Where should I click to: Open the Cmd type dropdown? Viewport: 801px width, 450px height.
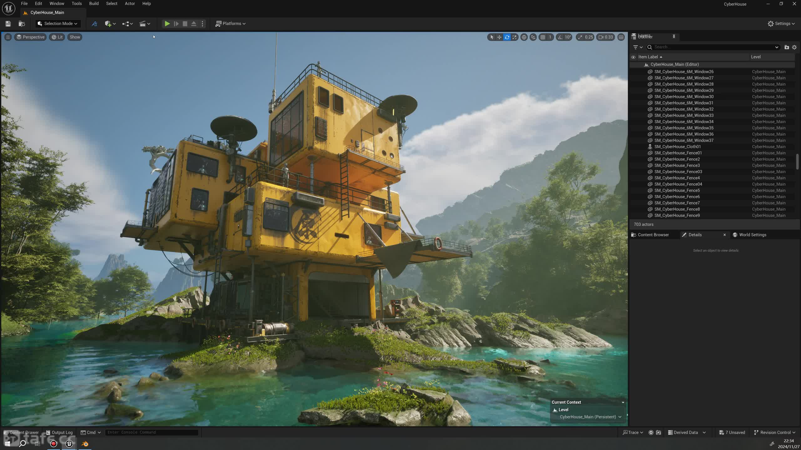point(91,432)
